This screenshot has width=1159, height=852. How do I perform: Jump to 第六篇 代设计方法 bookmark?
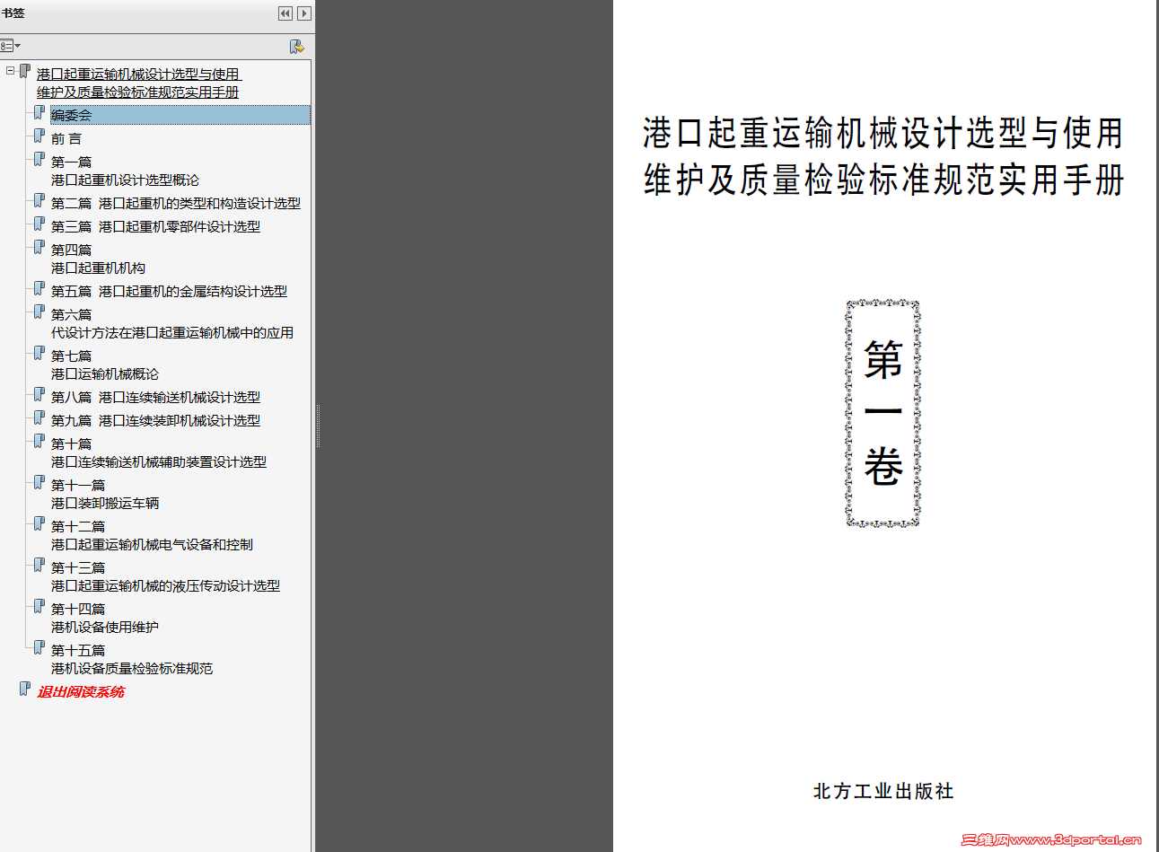coord(172,324)
